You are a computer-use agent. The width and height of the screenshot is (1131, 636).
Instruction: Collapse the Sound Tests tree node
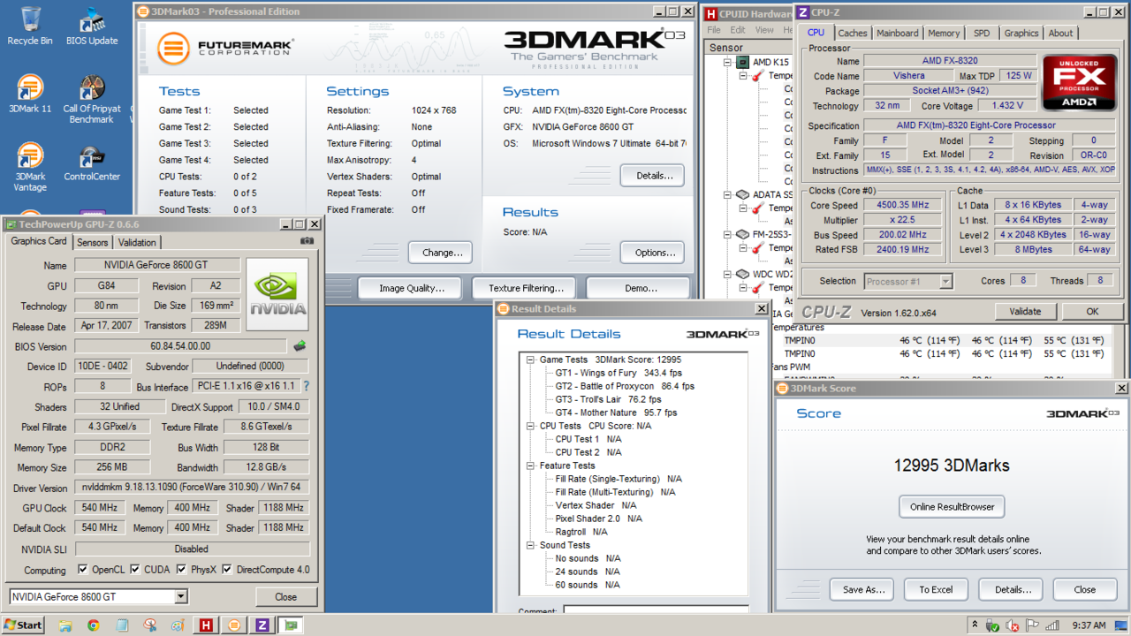[531, 545]
